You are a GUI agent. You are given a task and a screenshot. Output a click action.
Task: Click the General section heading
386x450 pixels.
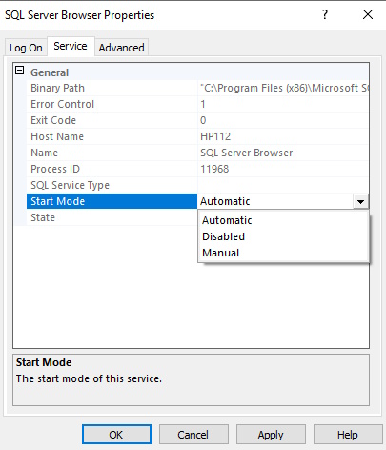(50, 72)
